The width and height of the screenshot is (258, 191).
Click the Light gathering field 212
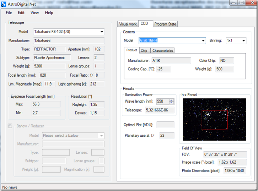97,84
